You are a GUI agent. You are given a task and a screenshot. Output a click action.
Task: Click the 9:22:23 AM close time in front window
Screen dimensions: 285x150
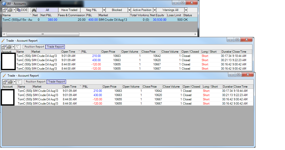tap(240, 95)
